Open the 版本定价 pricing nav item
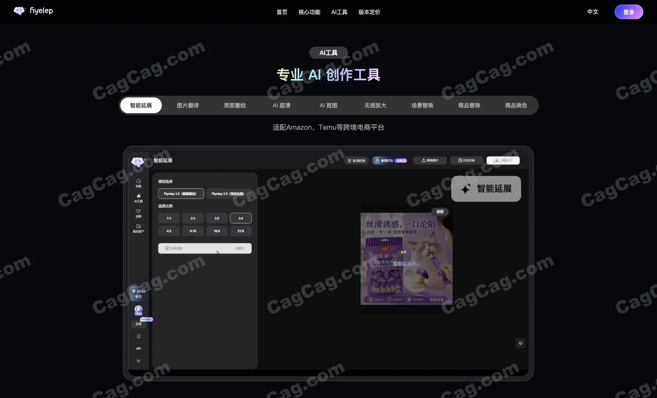Viewport: 657px width, 398px height. 369,12
